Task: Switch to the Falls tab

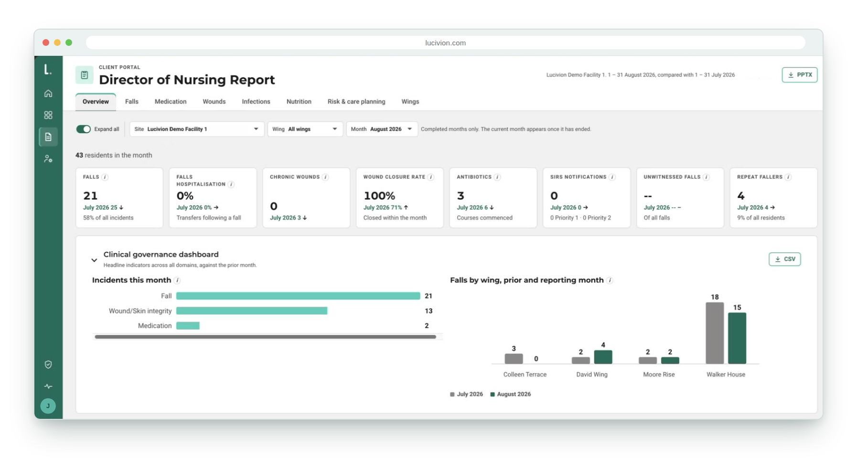Action: [132, 102]
